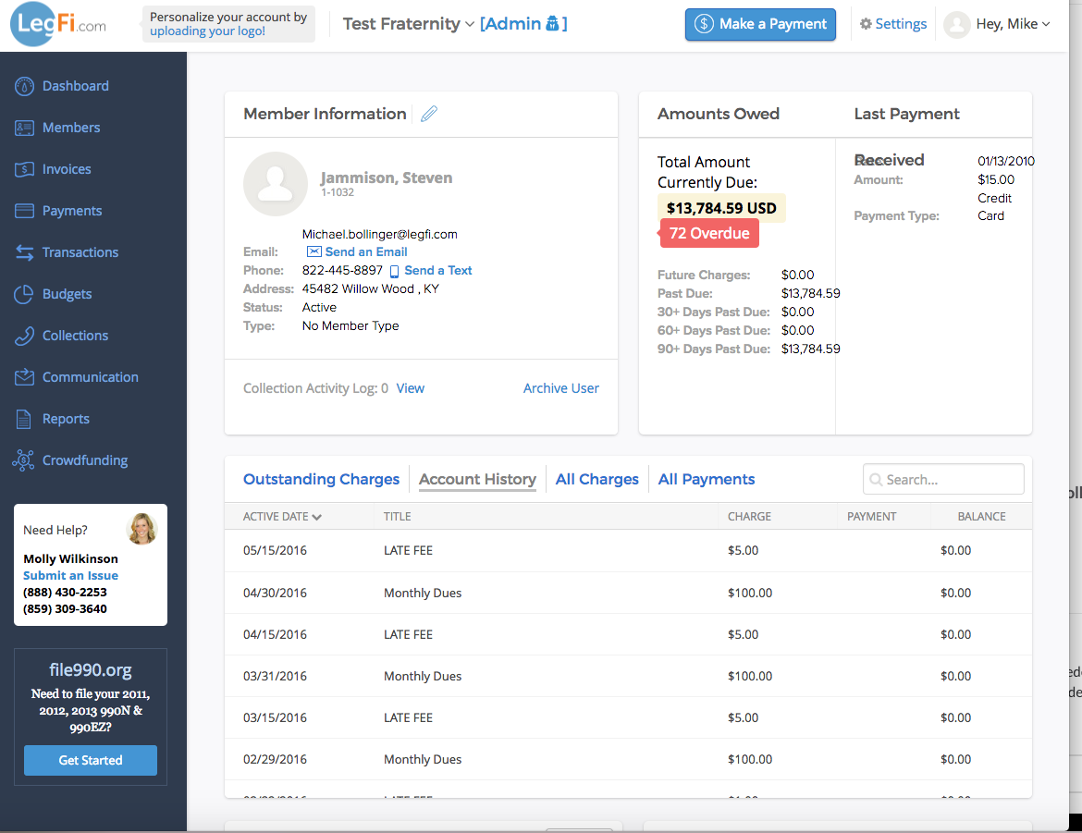Screen dimensions: 1082x833
Task: Open the Dashboard from the sidebar
Action: (23, 85)
